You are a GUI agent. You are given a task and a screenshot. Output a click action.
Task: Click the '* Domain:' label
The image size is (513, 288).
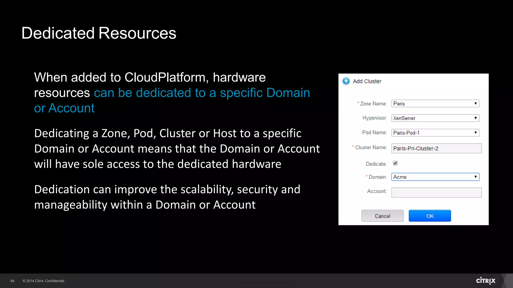click(x=376, y=177)
